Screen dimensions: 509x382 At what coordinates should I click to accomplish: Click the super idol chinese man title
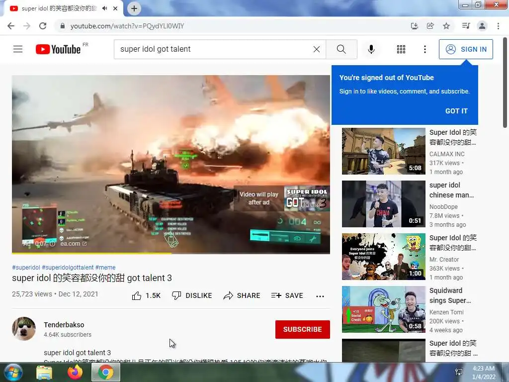point(451,190)
